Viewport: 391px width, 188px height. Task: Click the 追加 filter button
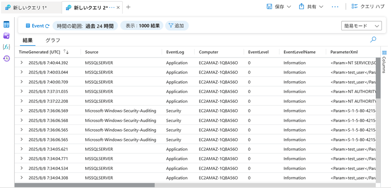tap(177, 26)
